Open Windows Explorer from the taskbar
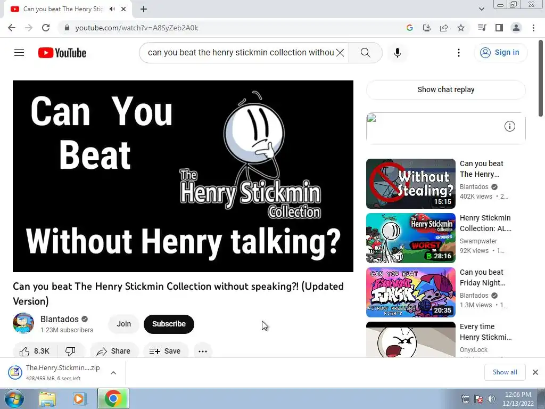Image resolution: width=545 pixels, height=409 pixels. (47, 398)
